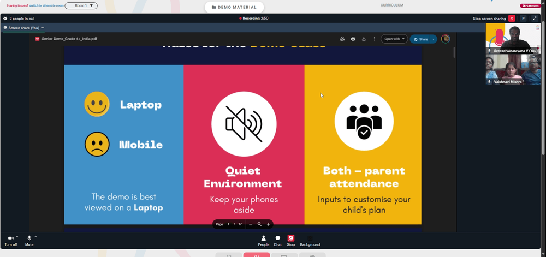The height and width of the screenshot is (257, 546).
Task: Print the PDF with the printer icon
Action: click(353, 39)
